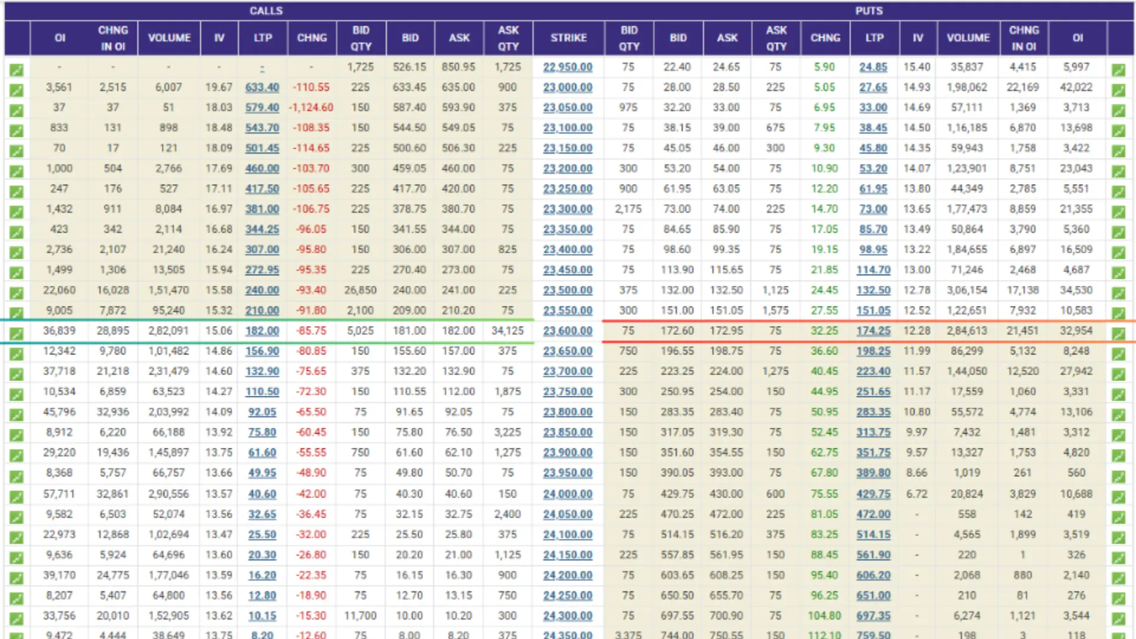The height and width of the screenshot is (639, 1136).
Task: Select calls change value -1,124.60
Action: tap(311, 107)
